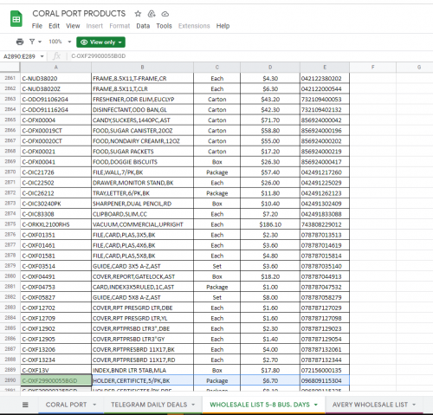Image resolution: width=433 pixels, height=415 pixels.
Task: Open the Data menu
Action: [143, 26]
